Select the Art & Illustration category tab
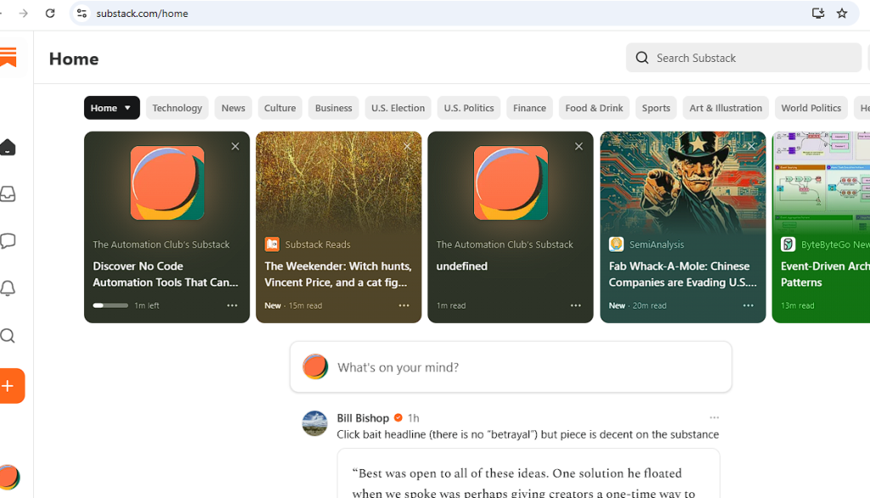Image resolution: width=870 pixels, height=498 pixels. [726, 108]
